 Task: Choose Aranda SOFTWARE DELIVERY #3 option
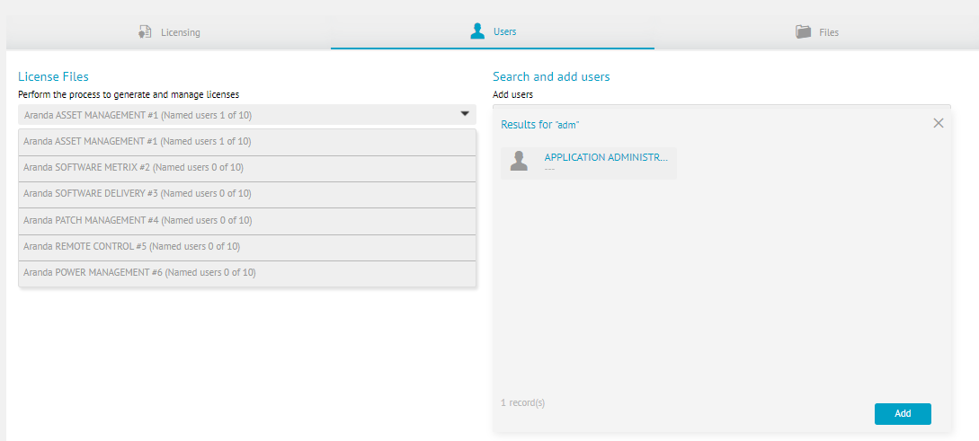coord(247,194)
